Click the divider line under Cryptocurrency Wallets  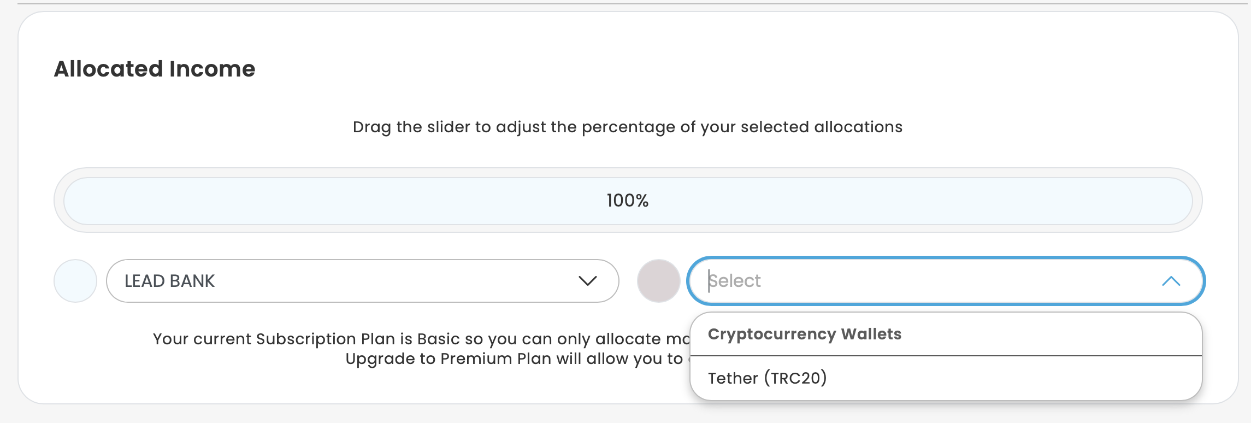click(945, 356)
